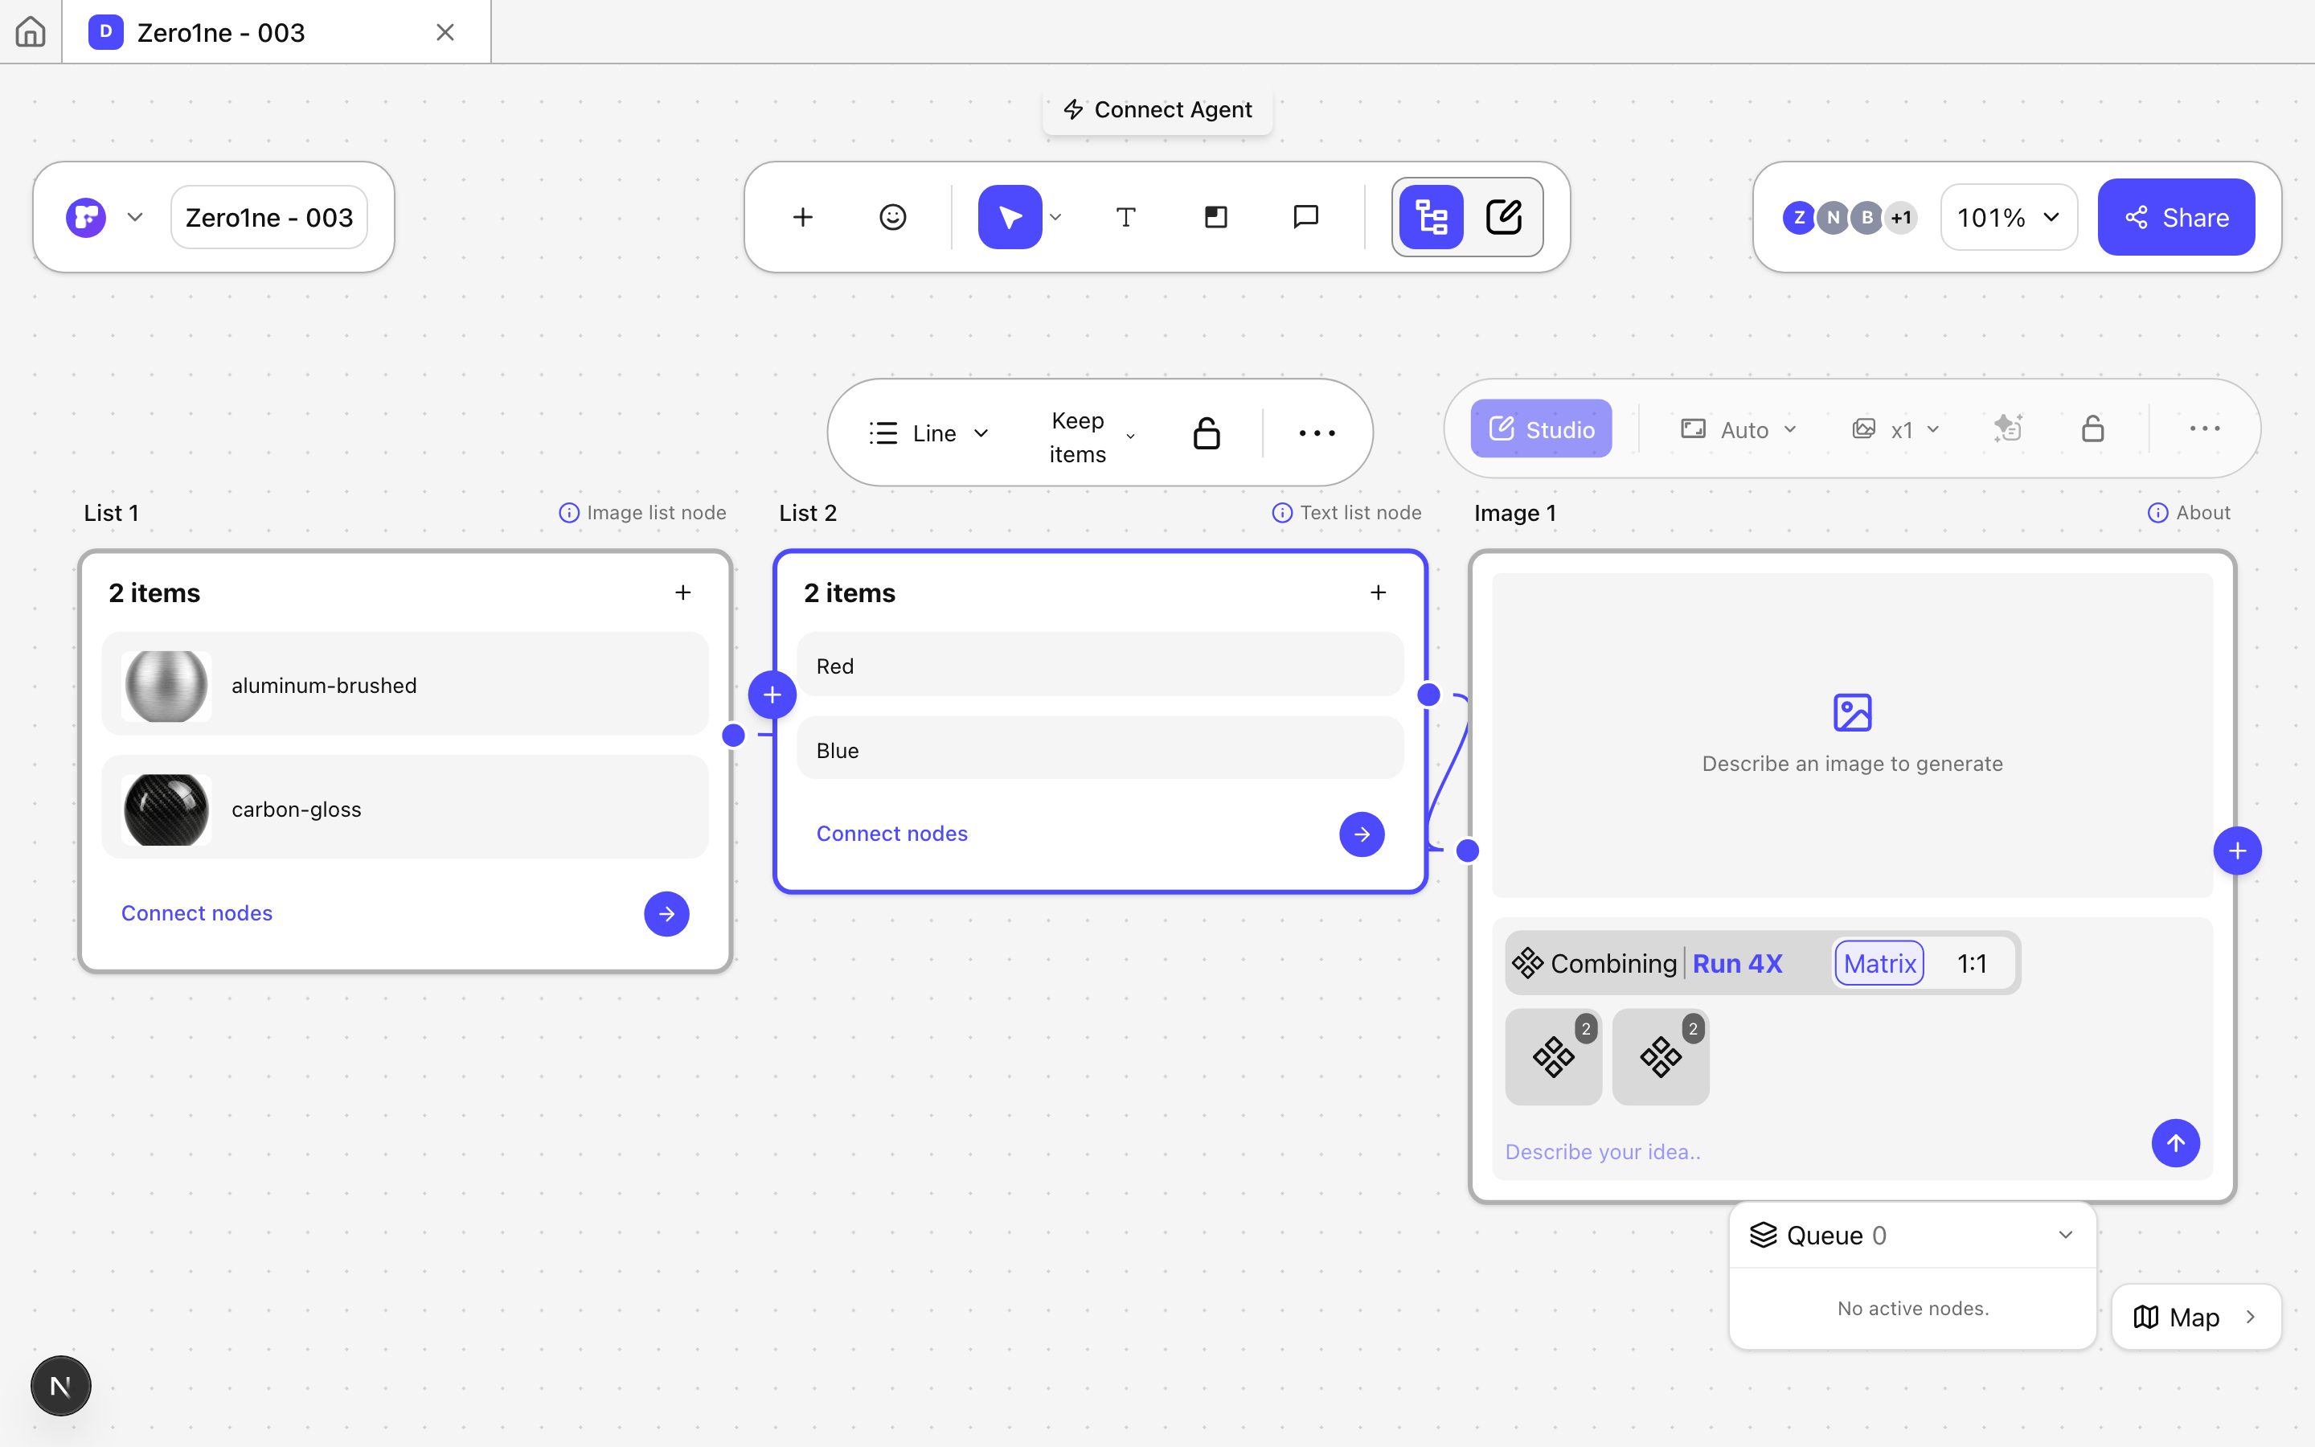Expand the pointer tool options chevron
Screen dimensions: 2315x1447
pos(1055,217)
